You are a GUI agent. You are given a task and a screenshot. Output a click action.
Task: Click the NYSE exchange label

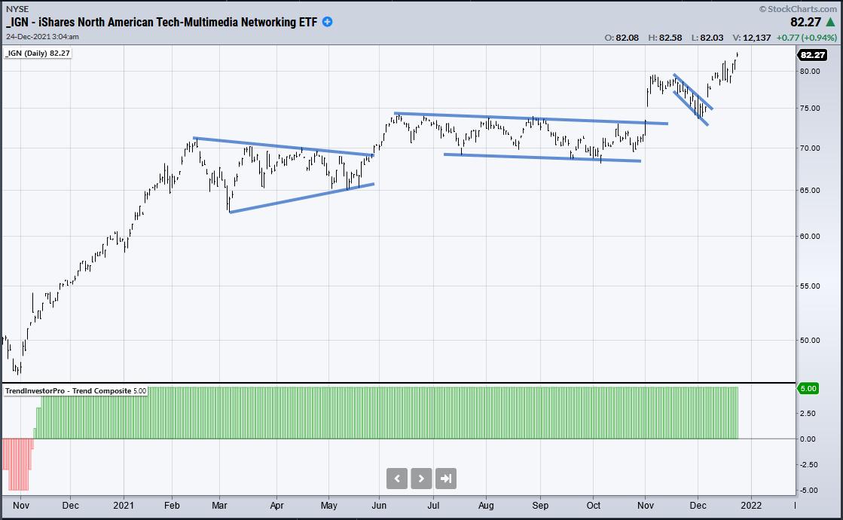[x=17, y=9]
